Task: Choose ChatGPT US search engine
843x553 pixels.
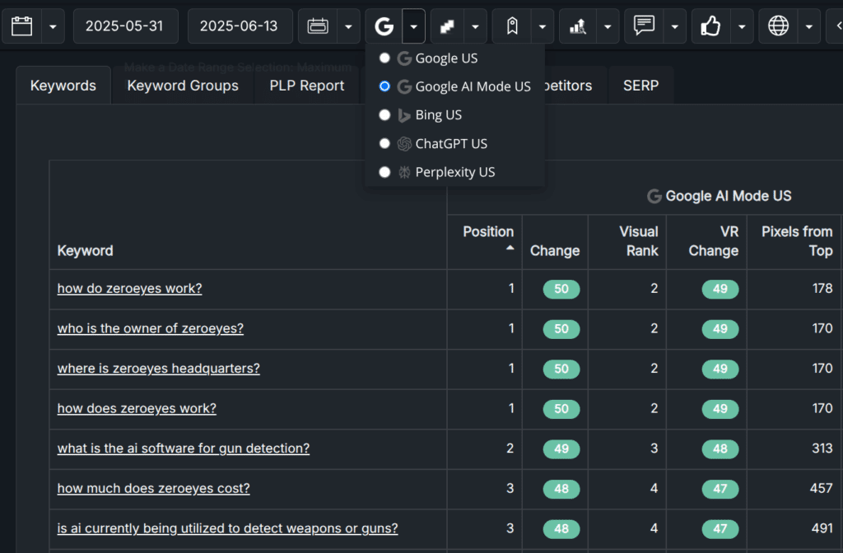Action: 384,143
